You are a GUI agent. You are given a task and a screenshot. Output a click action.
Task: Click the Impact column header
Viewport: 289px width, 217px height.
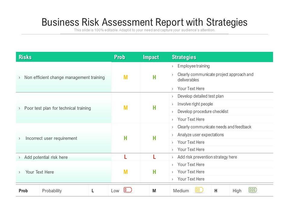(151, 57)
